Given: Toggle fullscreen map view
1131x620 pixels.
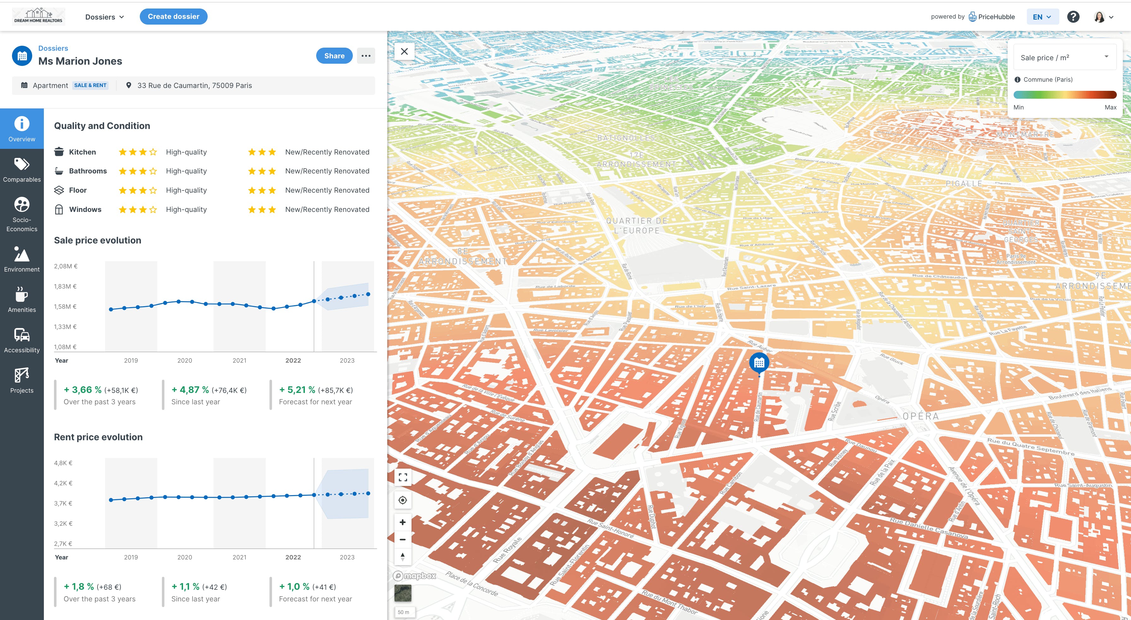Looking at the screenshot, I should point(403,477).
